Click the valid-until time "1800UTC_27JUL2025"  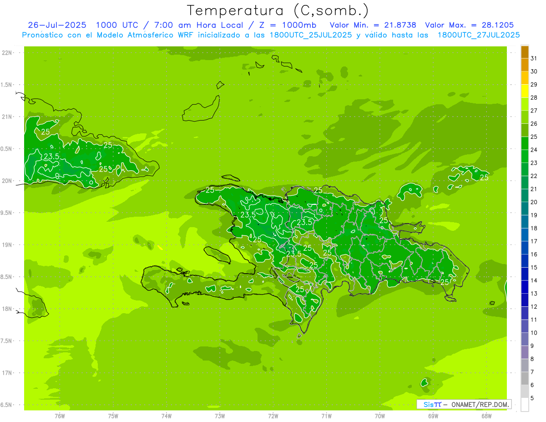[x=479, y=35]
